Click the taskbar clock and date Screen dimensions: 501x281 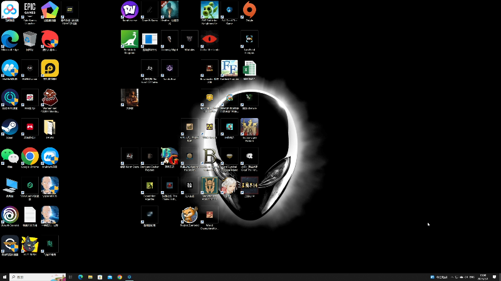pyautogui.click(x=483, y=277)
